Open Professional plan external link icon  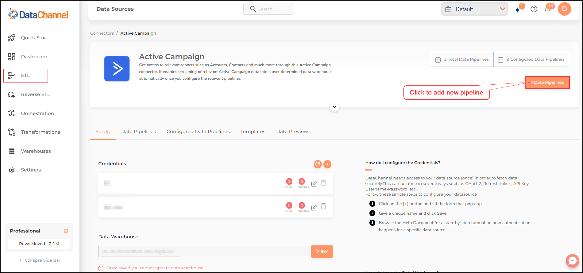tap(66, 231)
